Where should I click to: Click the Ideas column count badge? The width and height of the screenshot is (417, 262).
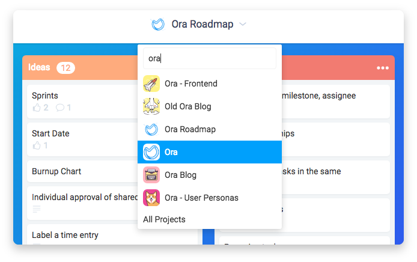(65, 68)
